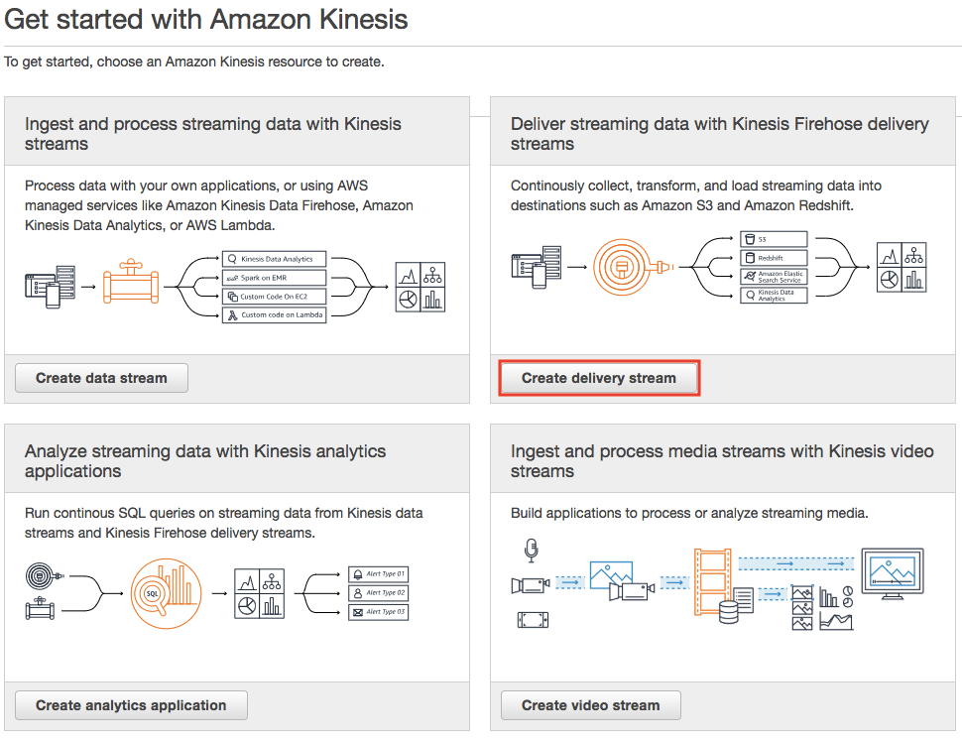Click the Alert Type 01 bell item

[x=378, y=574]
